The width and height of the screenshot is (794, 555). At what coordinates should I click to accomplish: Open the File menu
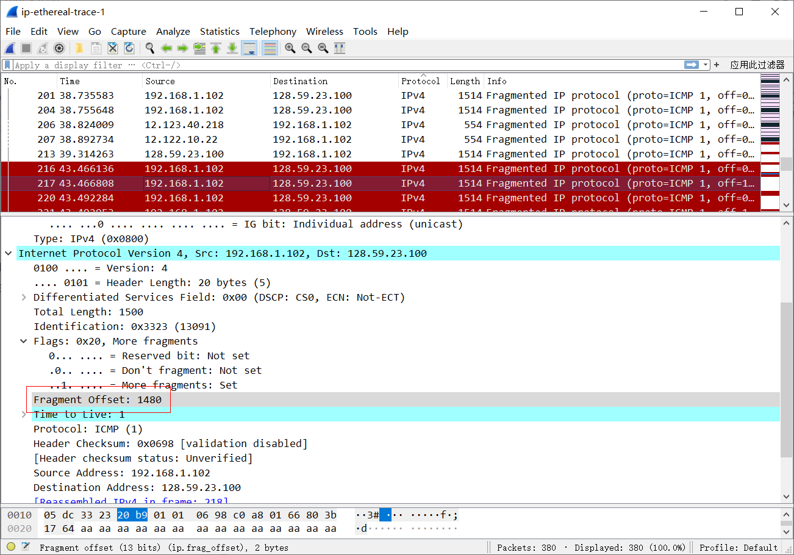13,31
